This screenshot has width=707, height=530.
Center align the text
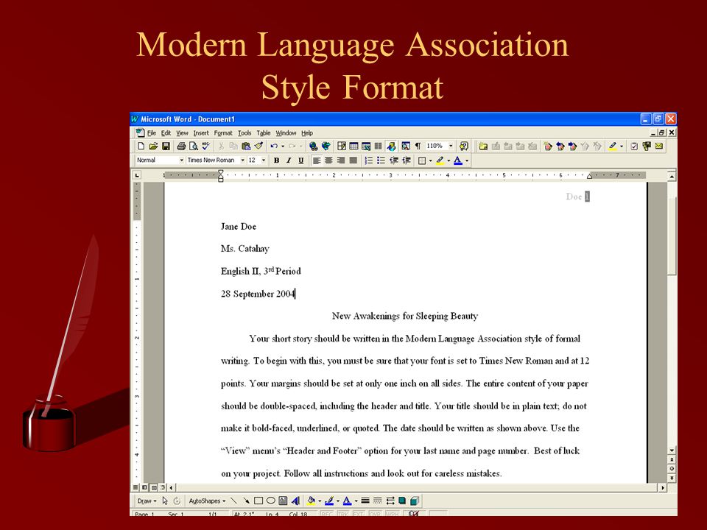tap(328, 160)
